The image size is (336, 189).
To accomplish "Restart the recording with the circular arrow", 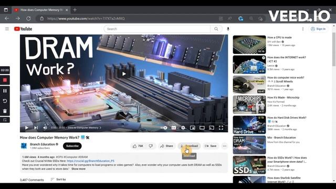I will (x=5, y=101).
